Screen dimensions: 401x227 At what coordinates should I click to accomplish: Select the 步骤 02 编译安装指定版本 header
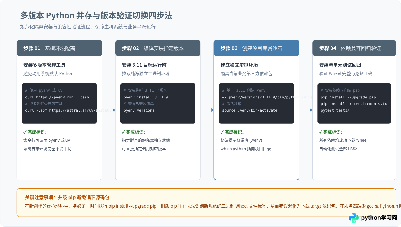[x=158, y=48]
